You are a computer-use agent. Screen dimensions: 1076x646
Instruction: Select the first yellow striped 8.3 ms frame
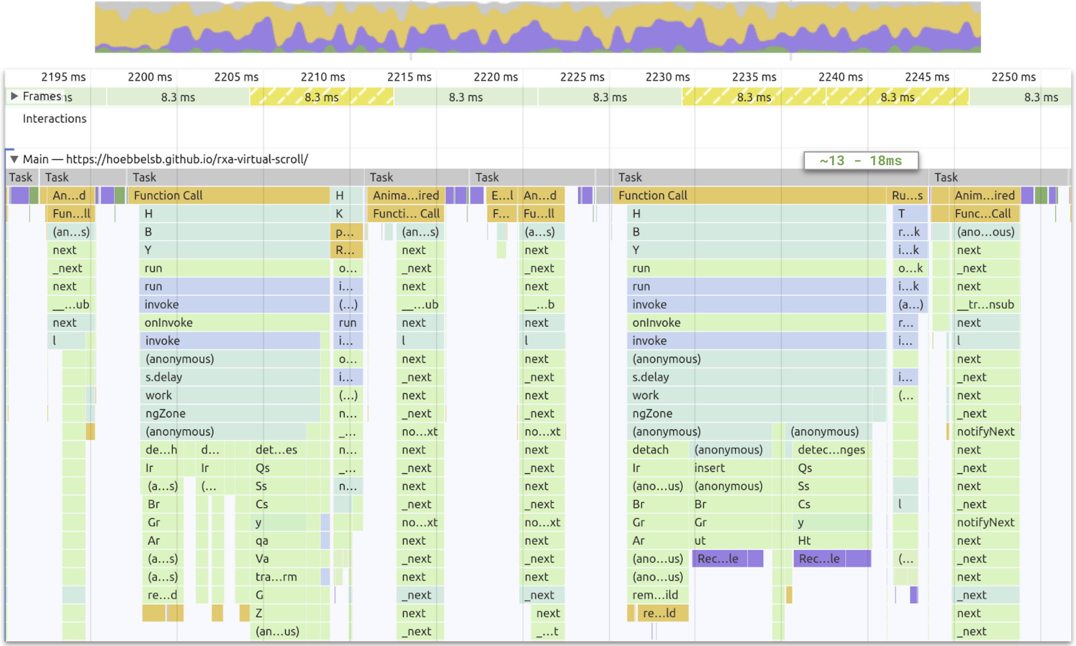click(x=321, y=97)
